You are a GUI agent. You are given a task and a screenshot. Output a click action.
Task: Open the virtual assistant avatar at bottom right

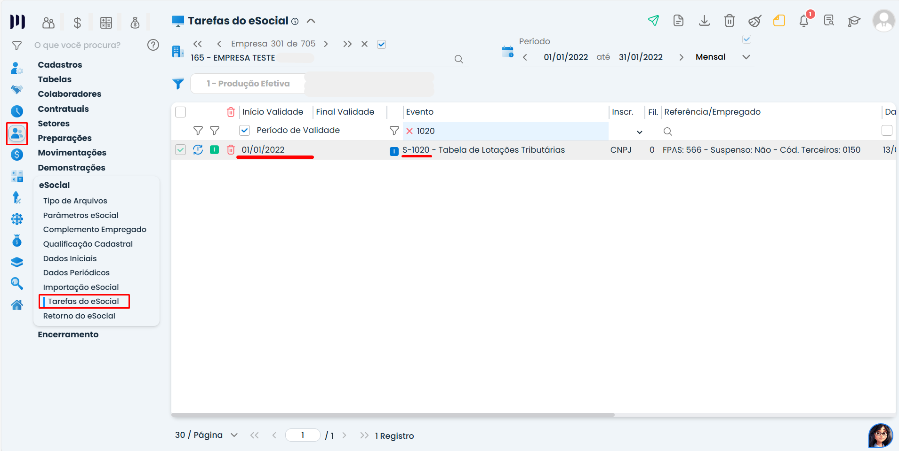pyautogui.click(x=880, y=435)
